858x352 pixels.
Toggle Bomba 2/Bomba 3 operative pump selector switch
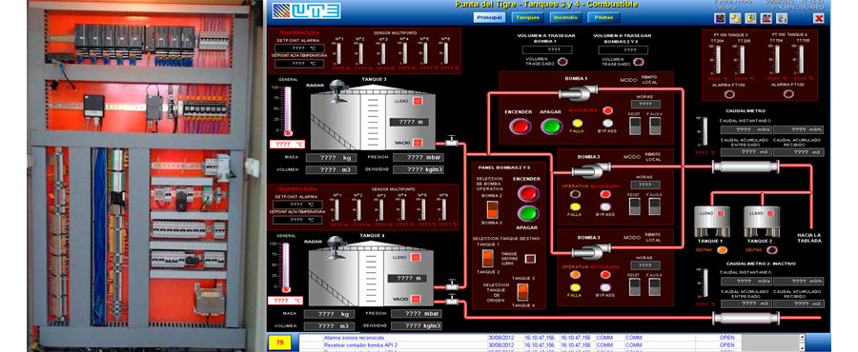493,210
